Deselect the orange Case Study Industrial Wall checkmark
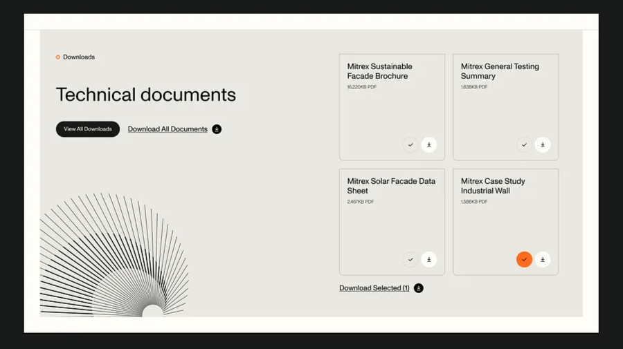 [524, 259]
